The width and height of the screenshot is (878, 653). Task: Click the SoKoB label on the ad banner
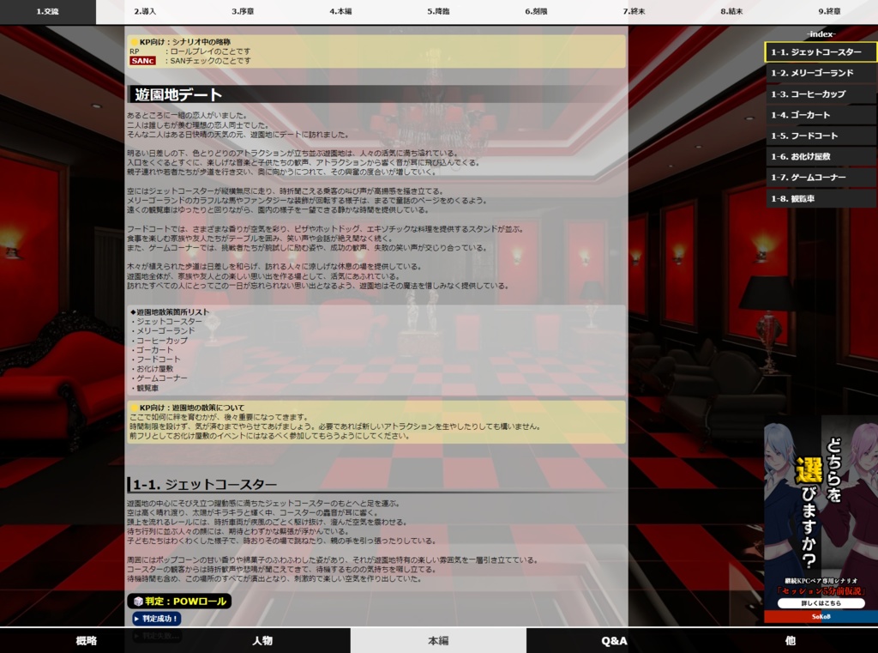click(x=821, y=616)
